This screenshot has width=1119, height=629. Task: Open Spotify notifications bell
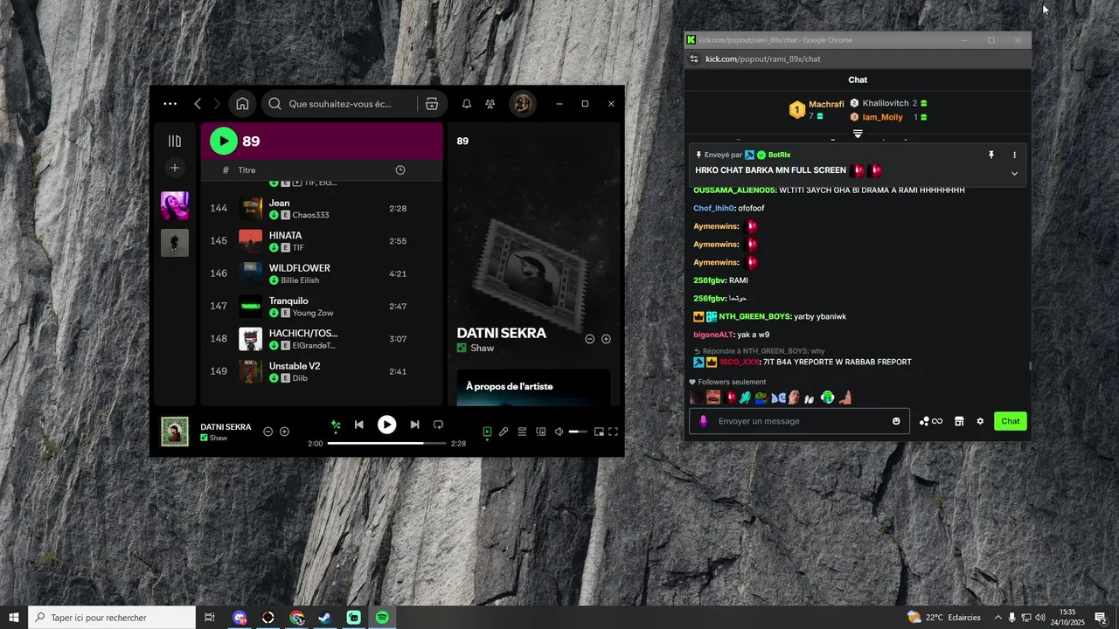[x=467, y=104]
